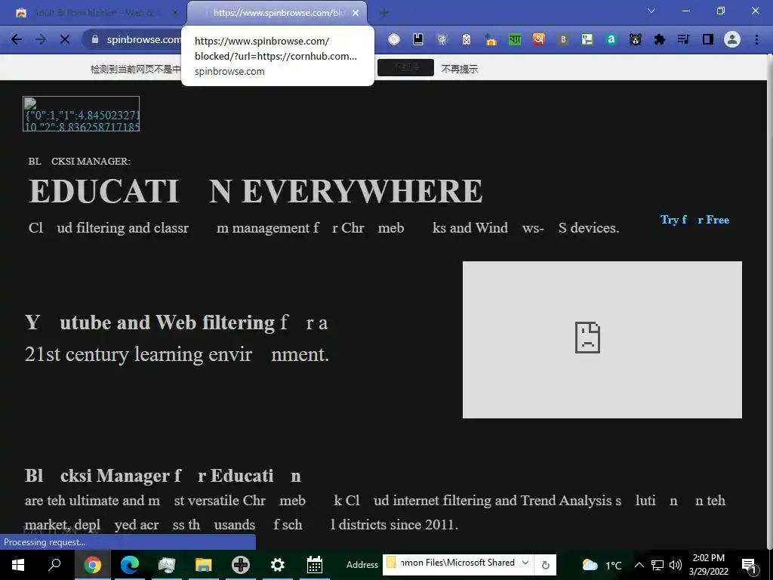Click 'Blocksi Manager for Education' heading
Screen dimensions: 773x580
[163, 476]
